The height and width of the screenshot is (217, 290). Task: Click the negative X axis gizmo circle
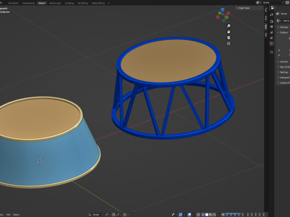coord(217,17)
